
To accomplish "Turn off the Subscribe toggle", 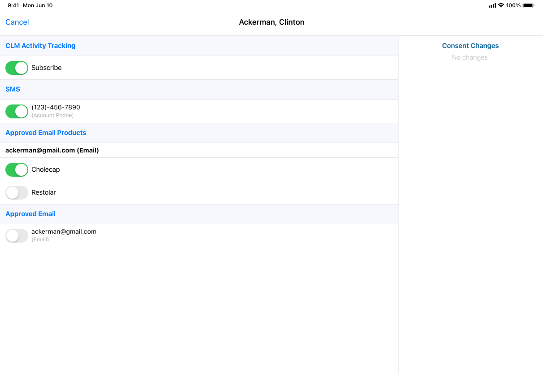I will tap(17, 68).
